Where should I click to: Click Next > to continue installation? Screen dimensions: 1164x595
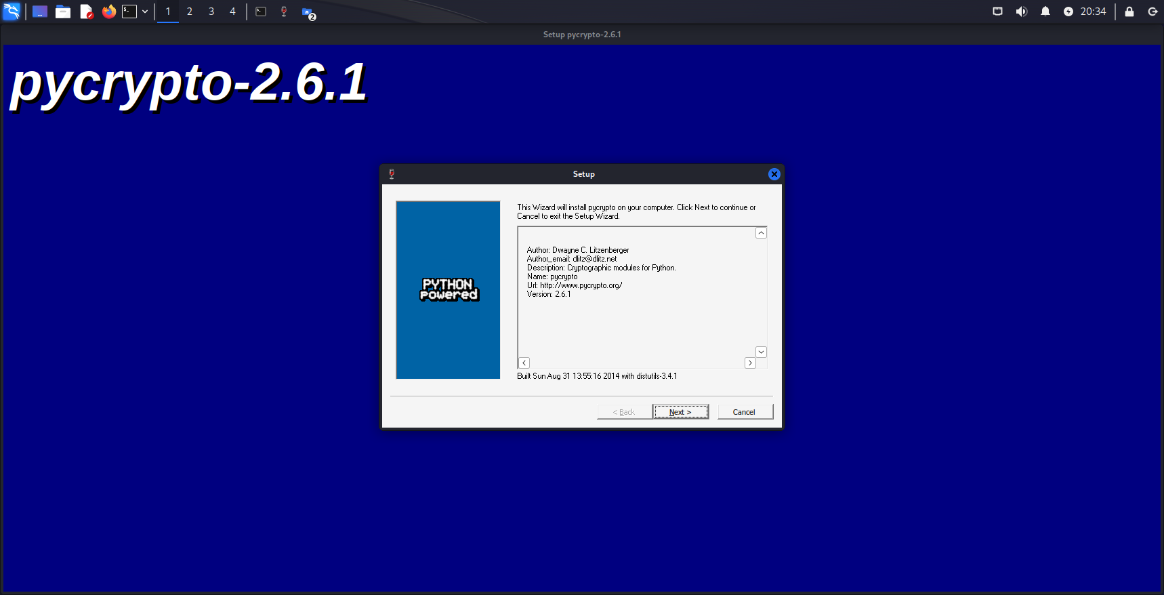(x=680, y=412)
